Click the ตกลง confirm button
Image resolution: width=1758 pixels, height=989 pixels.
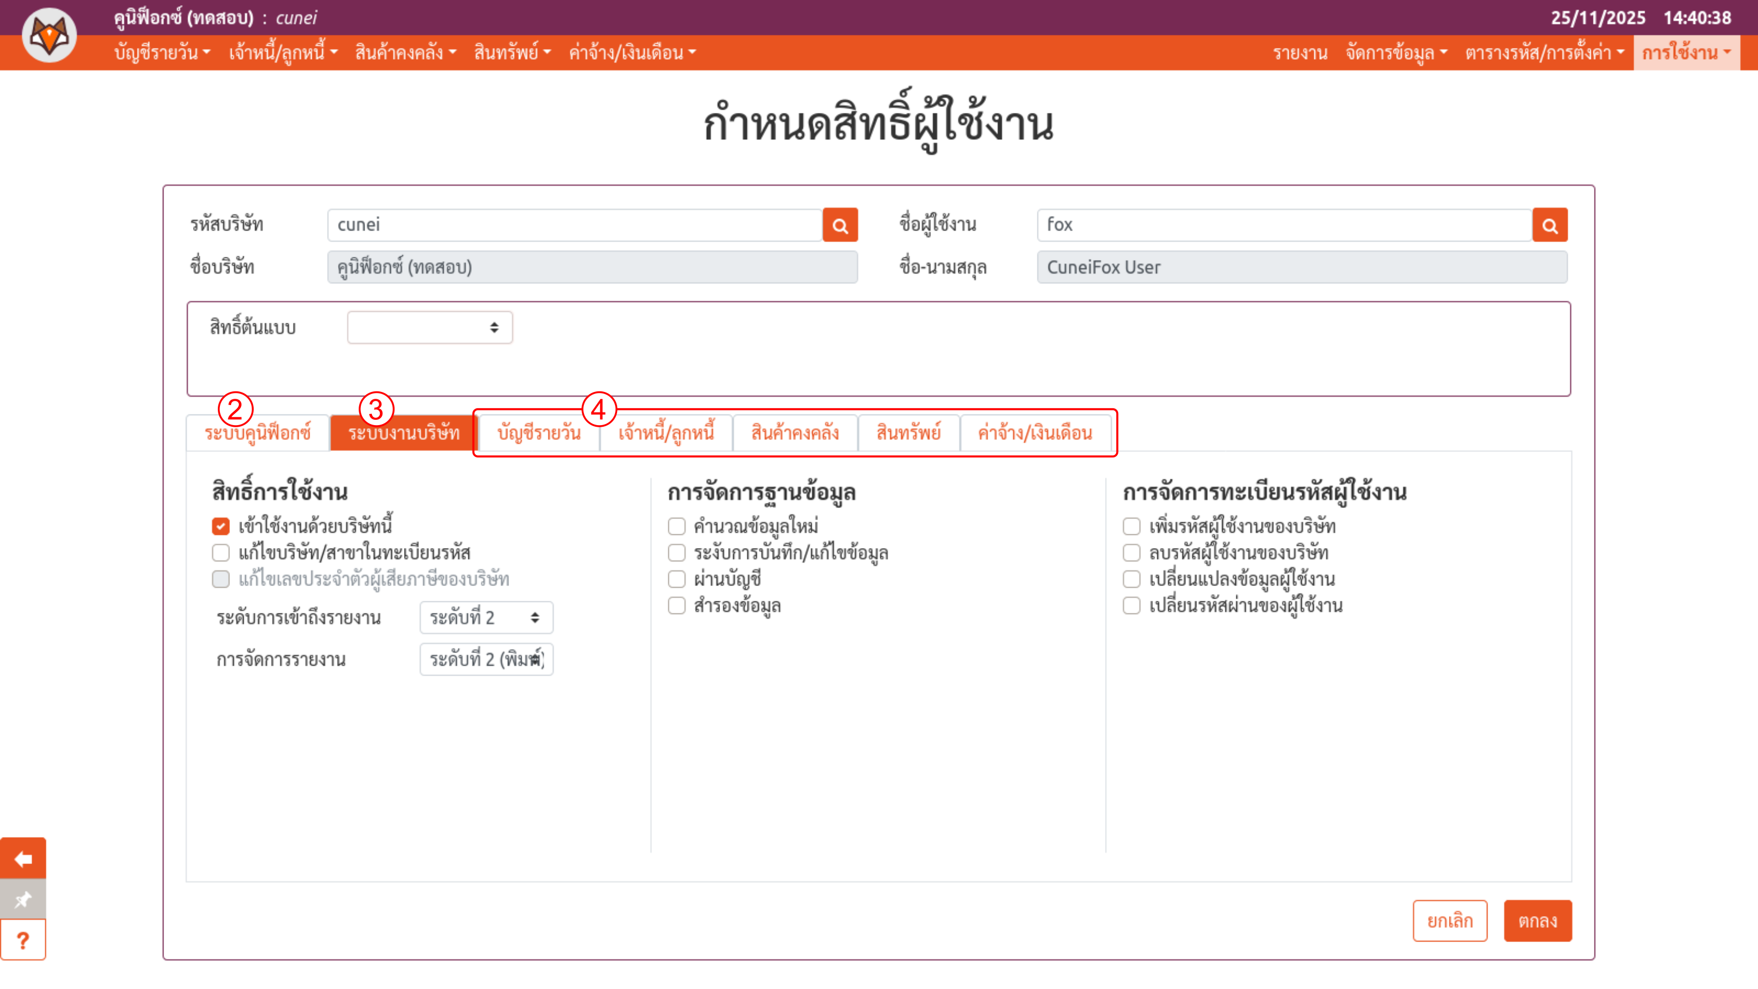pos(1537,921)
